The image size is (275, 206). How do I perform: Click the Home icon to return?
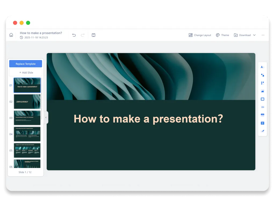pyautogui.click(x=11, y=35)
